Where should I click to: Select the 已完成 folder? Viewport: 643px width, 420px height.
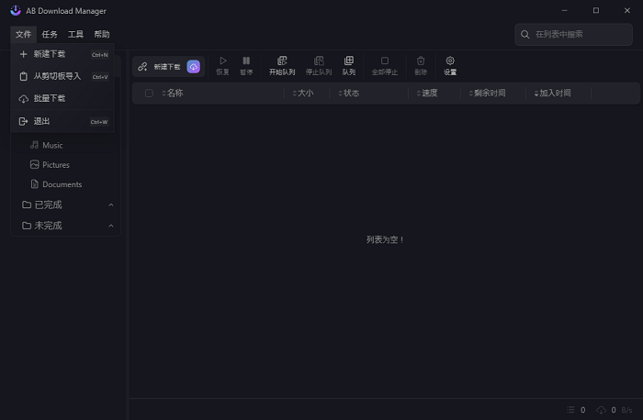point(66,204)
